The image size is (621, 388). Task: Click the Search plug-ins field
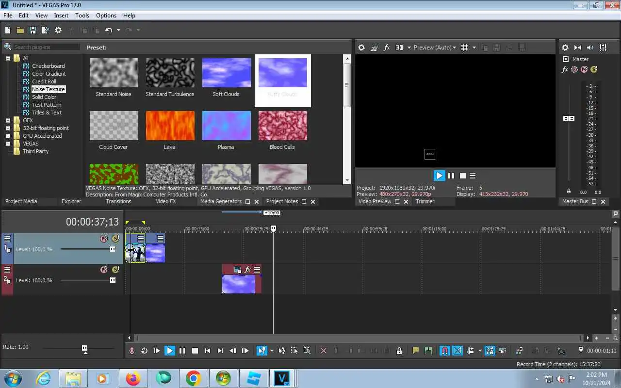coord(46,47)
